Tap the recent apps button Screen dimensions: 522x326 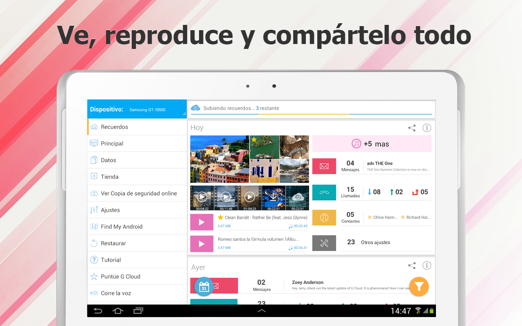click(139, 311)
